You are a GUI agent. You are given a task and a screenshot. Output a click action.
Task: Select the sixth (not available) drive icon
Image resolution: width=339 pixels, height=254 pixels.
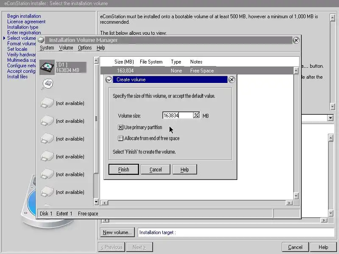pos(47,192)
